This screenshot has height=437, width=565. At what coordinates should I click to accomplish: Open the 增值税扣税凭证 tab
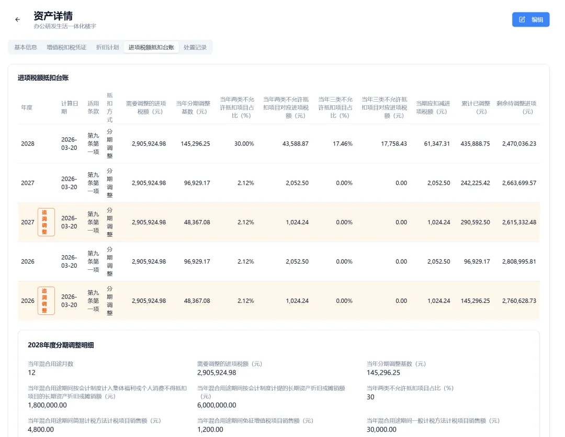[x=66, y=47]
